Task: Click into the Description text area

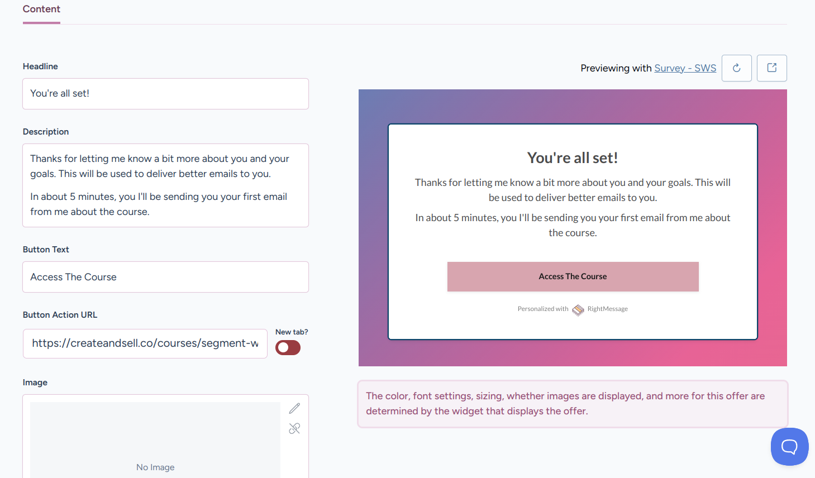Action: click(x=165, y=185)
